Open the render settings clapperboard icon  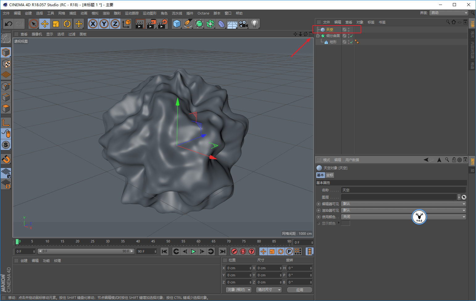click(x=163, y=24)
